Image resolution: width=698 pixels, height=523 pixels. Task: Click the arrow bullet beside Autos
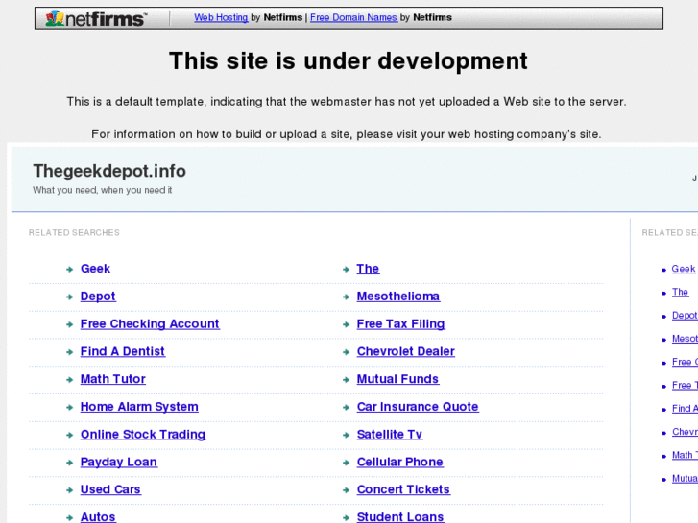coord(69,517)
